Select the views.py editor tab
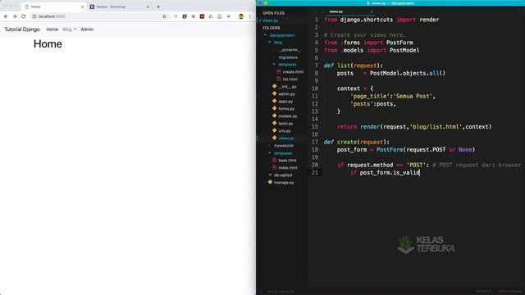The height and width of the screenshot is (295, 525). (x=336, y=11)
